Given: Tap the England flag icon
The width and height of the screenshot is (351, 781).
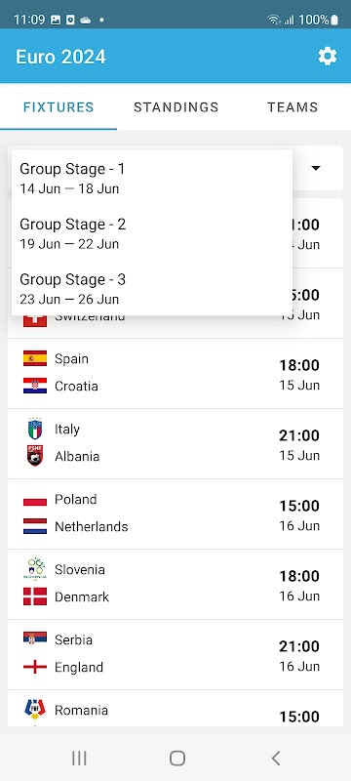Looking at the screenshot, I should pyautogui.click(x=35, y=667).
